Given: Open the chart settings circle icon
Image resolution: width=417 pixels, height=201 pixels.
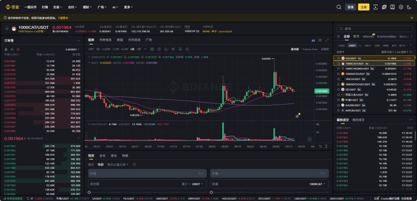Looking at the screenshot, I should pos(187,49).
